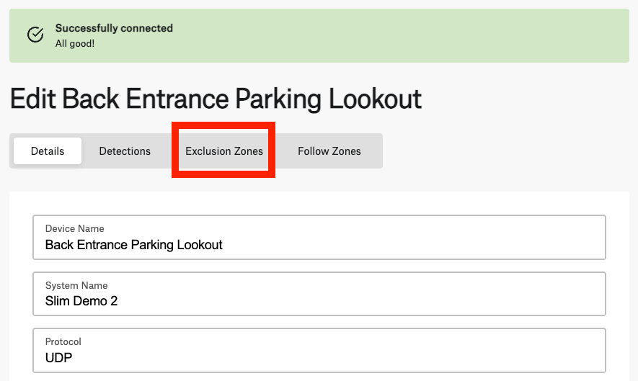The height and width of the screenshot is (381, 638).
Task: Click the "Device Name" label text
Action: point(74,228)
